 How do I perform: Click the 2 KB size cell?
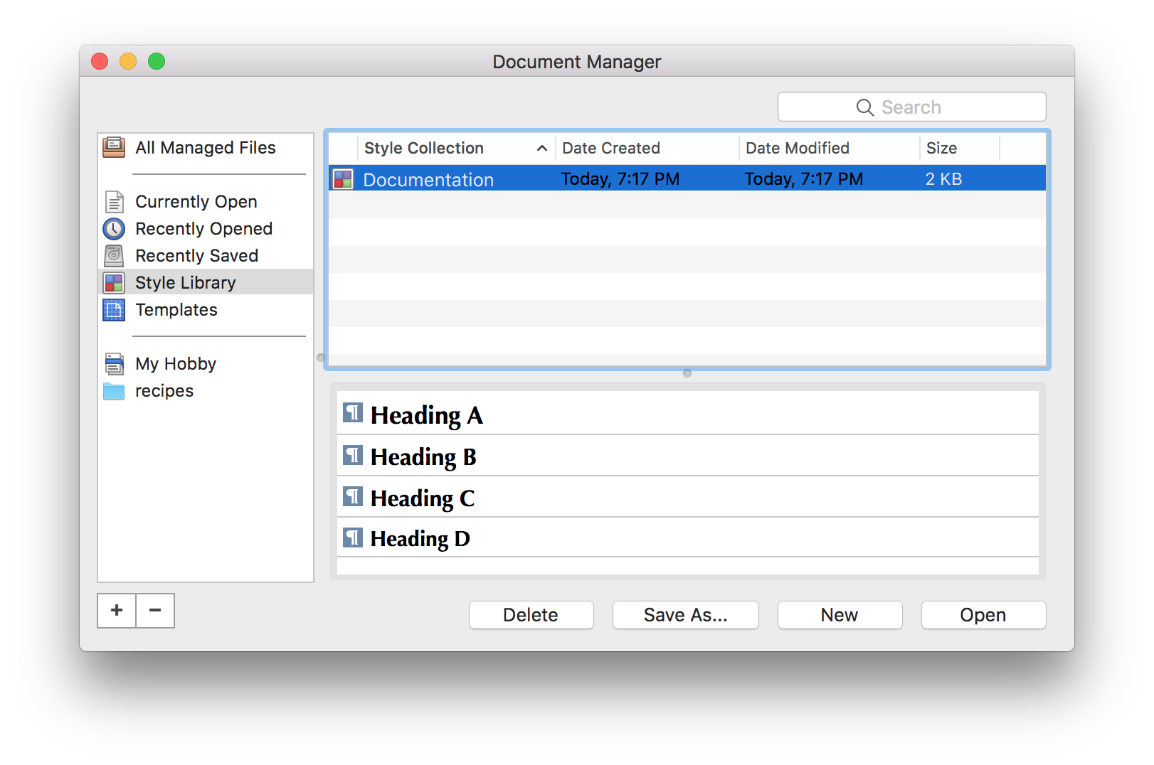944,179
